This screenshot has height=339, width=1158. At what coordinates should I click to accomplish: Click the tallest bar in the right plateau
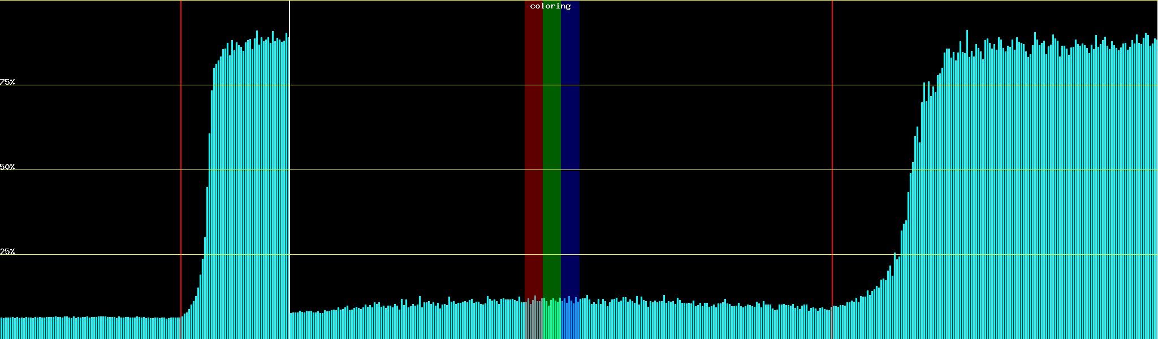pyautogui.click(x=967, y=34)
